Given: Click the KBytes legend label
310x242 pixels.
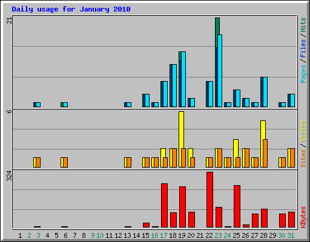Looking at the screenshot, I should pos(303,217).
